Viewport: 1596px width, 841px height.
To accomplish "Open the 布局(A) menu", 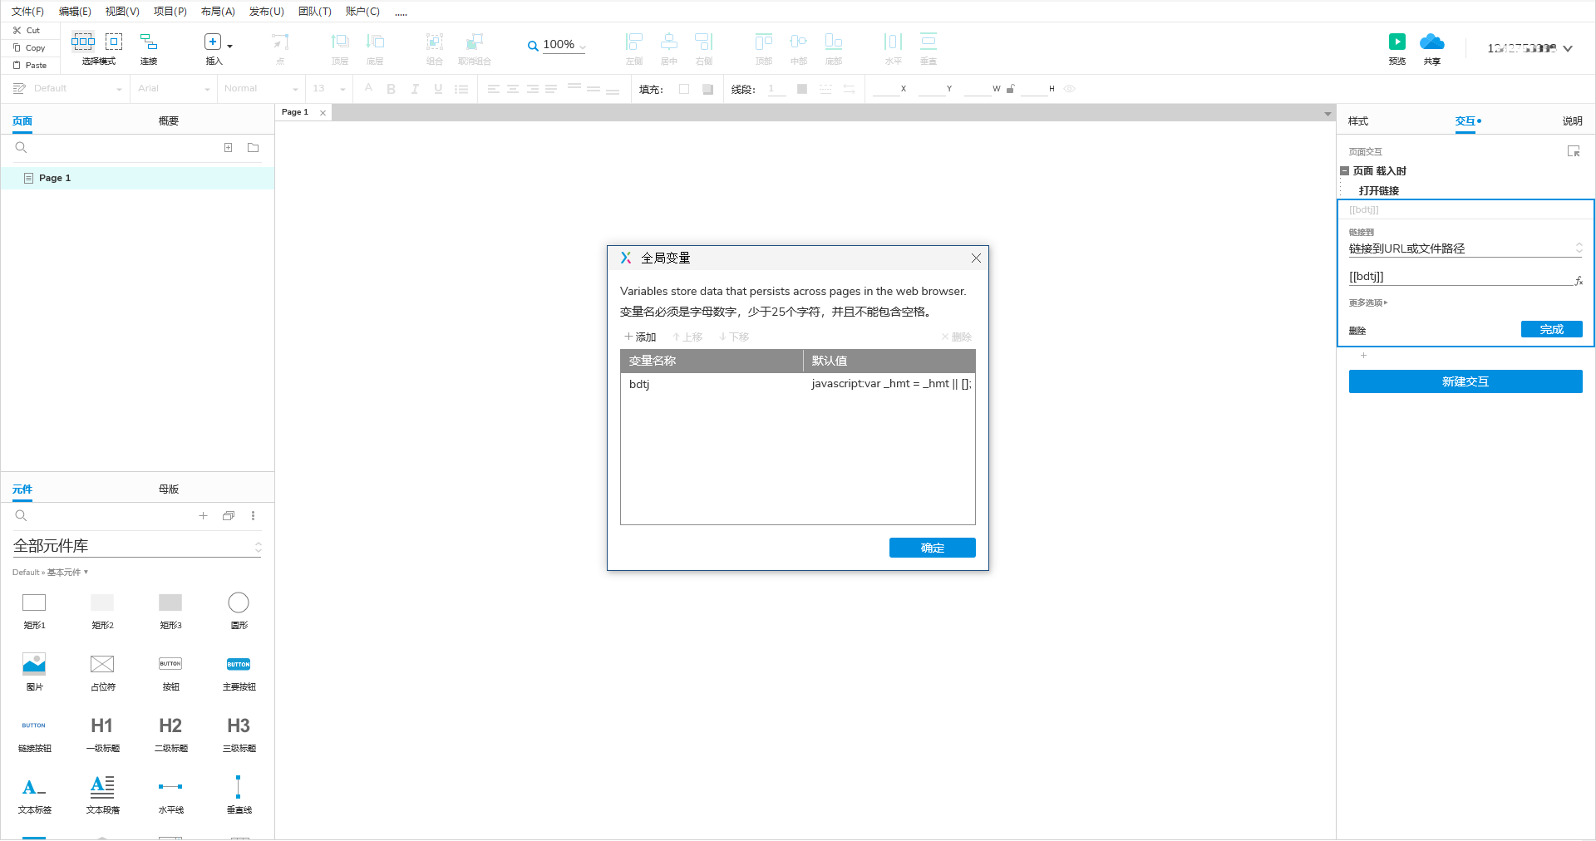I will click(x=218, y=12).
